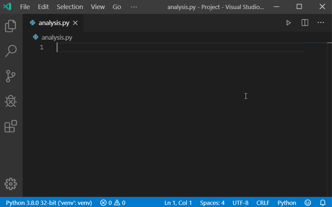Close the analysis.py tab
The width and height of the screenshot is (332, 207).
pyautogui.click(x=75, y=23)
